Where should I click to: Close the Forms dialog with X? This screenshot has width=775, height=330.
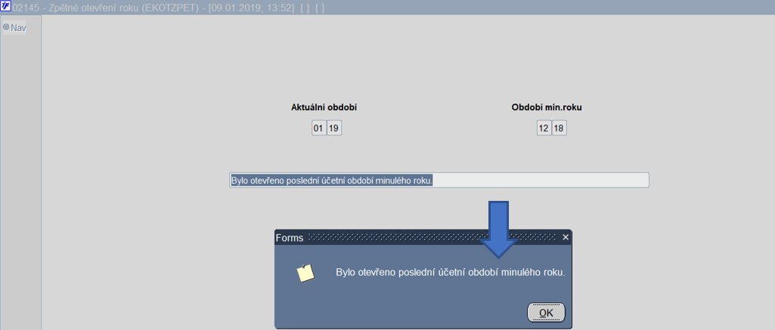[x=566, y=238]
